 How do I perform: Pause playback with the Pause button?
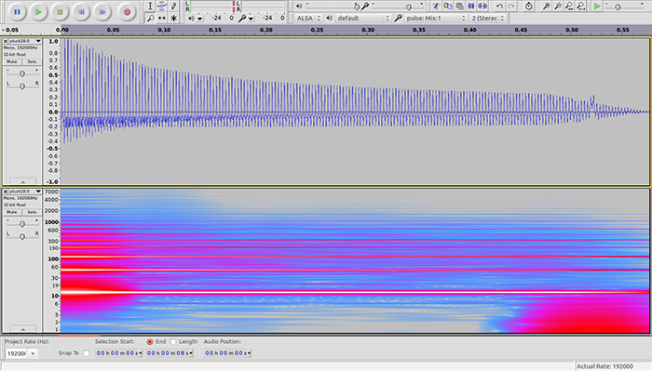(x=17, y=12)
